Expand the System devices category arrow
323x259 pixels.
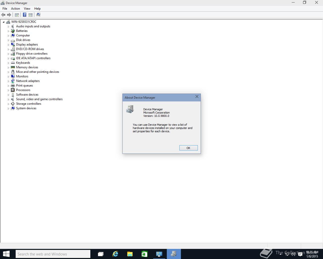click(x=8, y=109)
